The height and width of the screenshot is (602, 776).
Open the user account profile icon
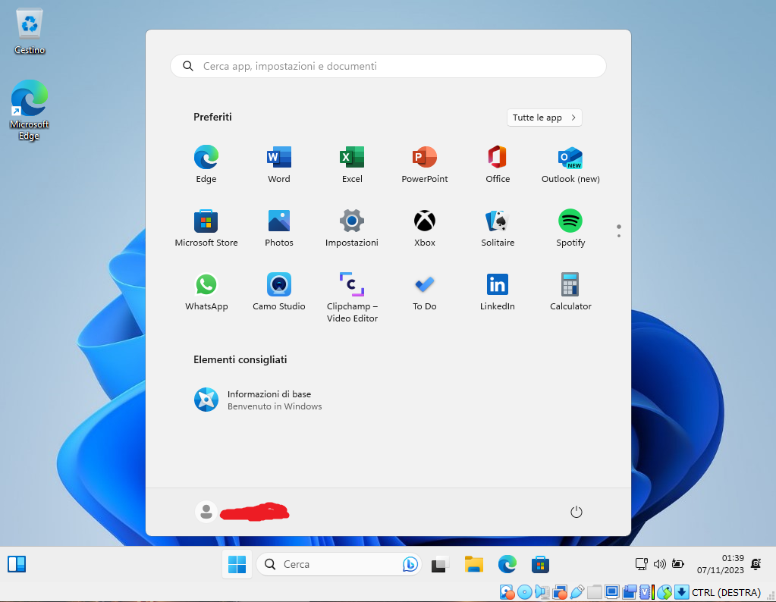coord(206,512)
